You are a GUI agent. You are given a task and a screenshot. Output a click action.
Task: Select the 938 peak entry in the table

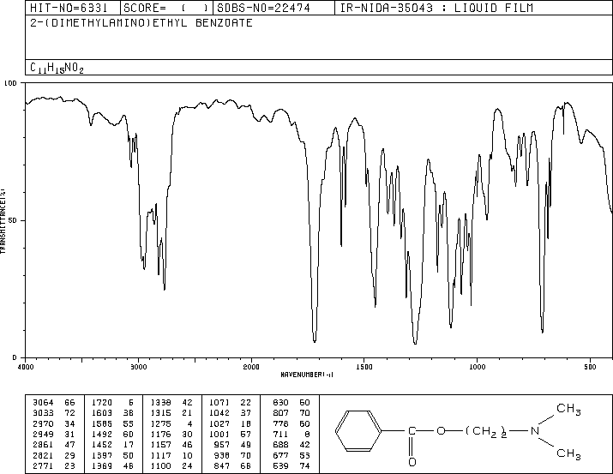[x=232, y=456]
